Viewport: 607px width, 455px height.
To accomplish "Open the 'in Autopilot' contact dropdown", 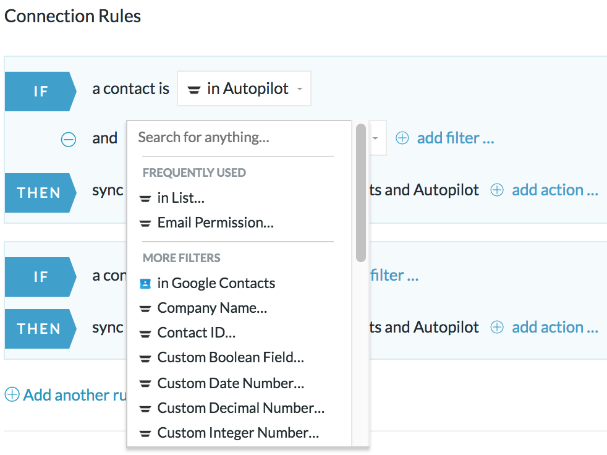I will point(244,88).
